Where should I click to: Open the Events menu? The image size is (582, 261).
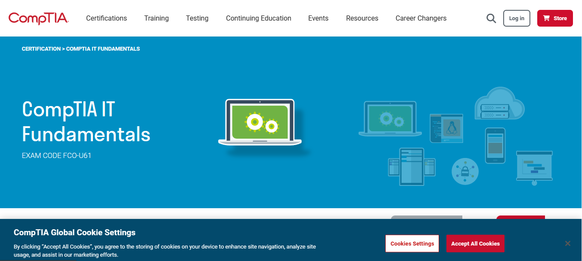(318, 18)
